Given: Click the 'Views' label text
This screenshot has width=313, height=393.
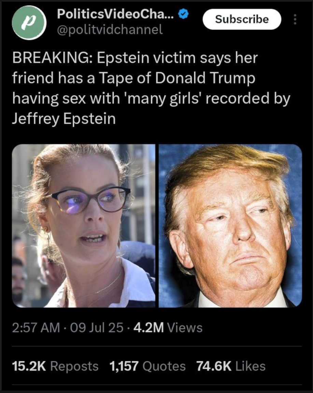Looking at the screenshot, I should tap(185, 328).
